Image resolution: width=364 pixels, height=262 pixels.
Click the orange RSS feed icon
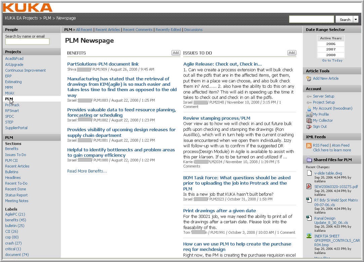(309, 145)
